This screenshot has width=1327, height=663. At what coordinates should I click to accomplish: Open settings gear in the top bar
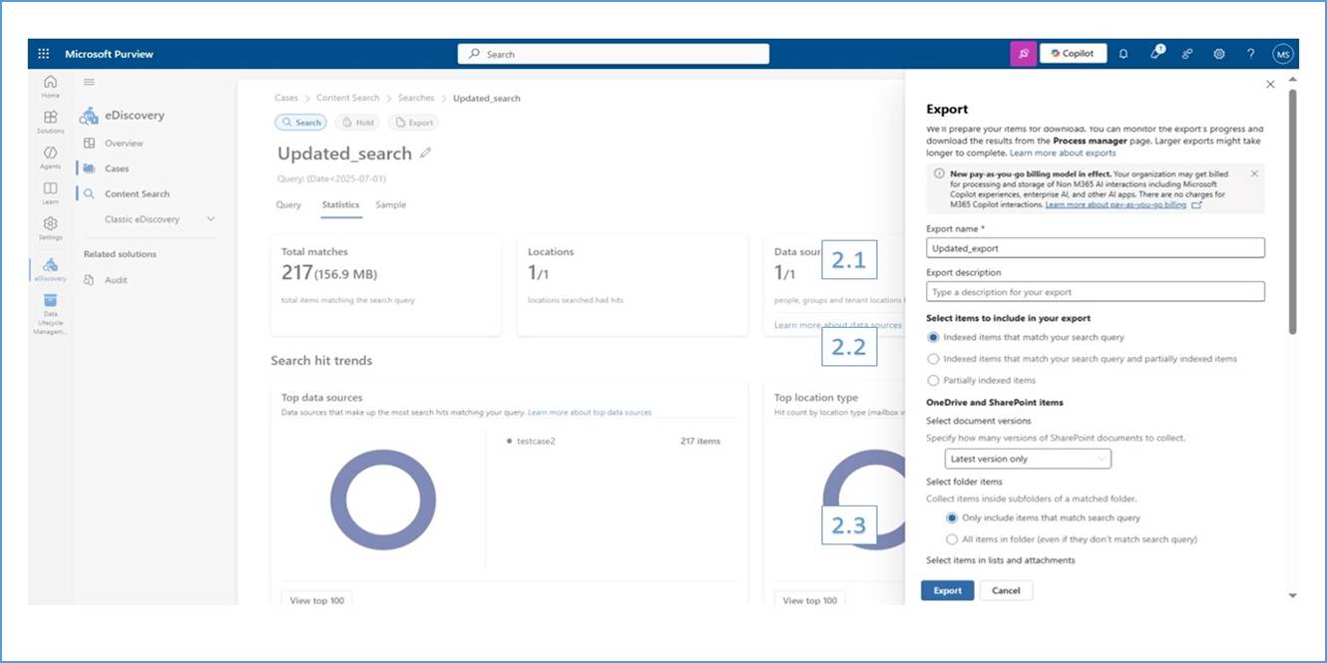tap(1219, 54)
